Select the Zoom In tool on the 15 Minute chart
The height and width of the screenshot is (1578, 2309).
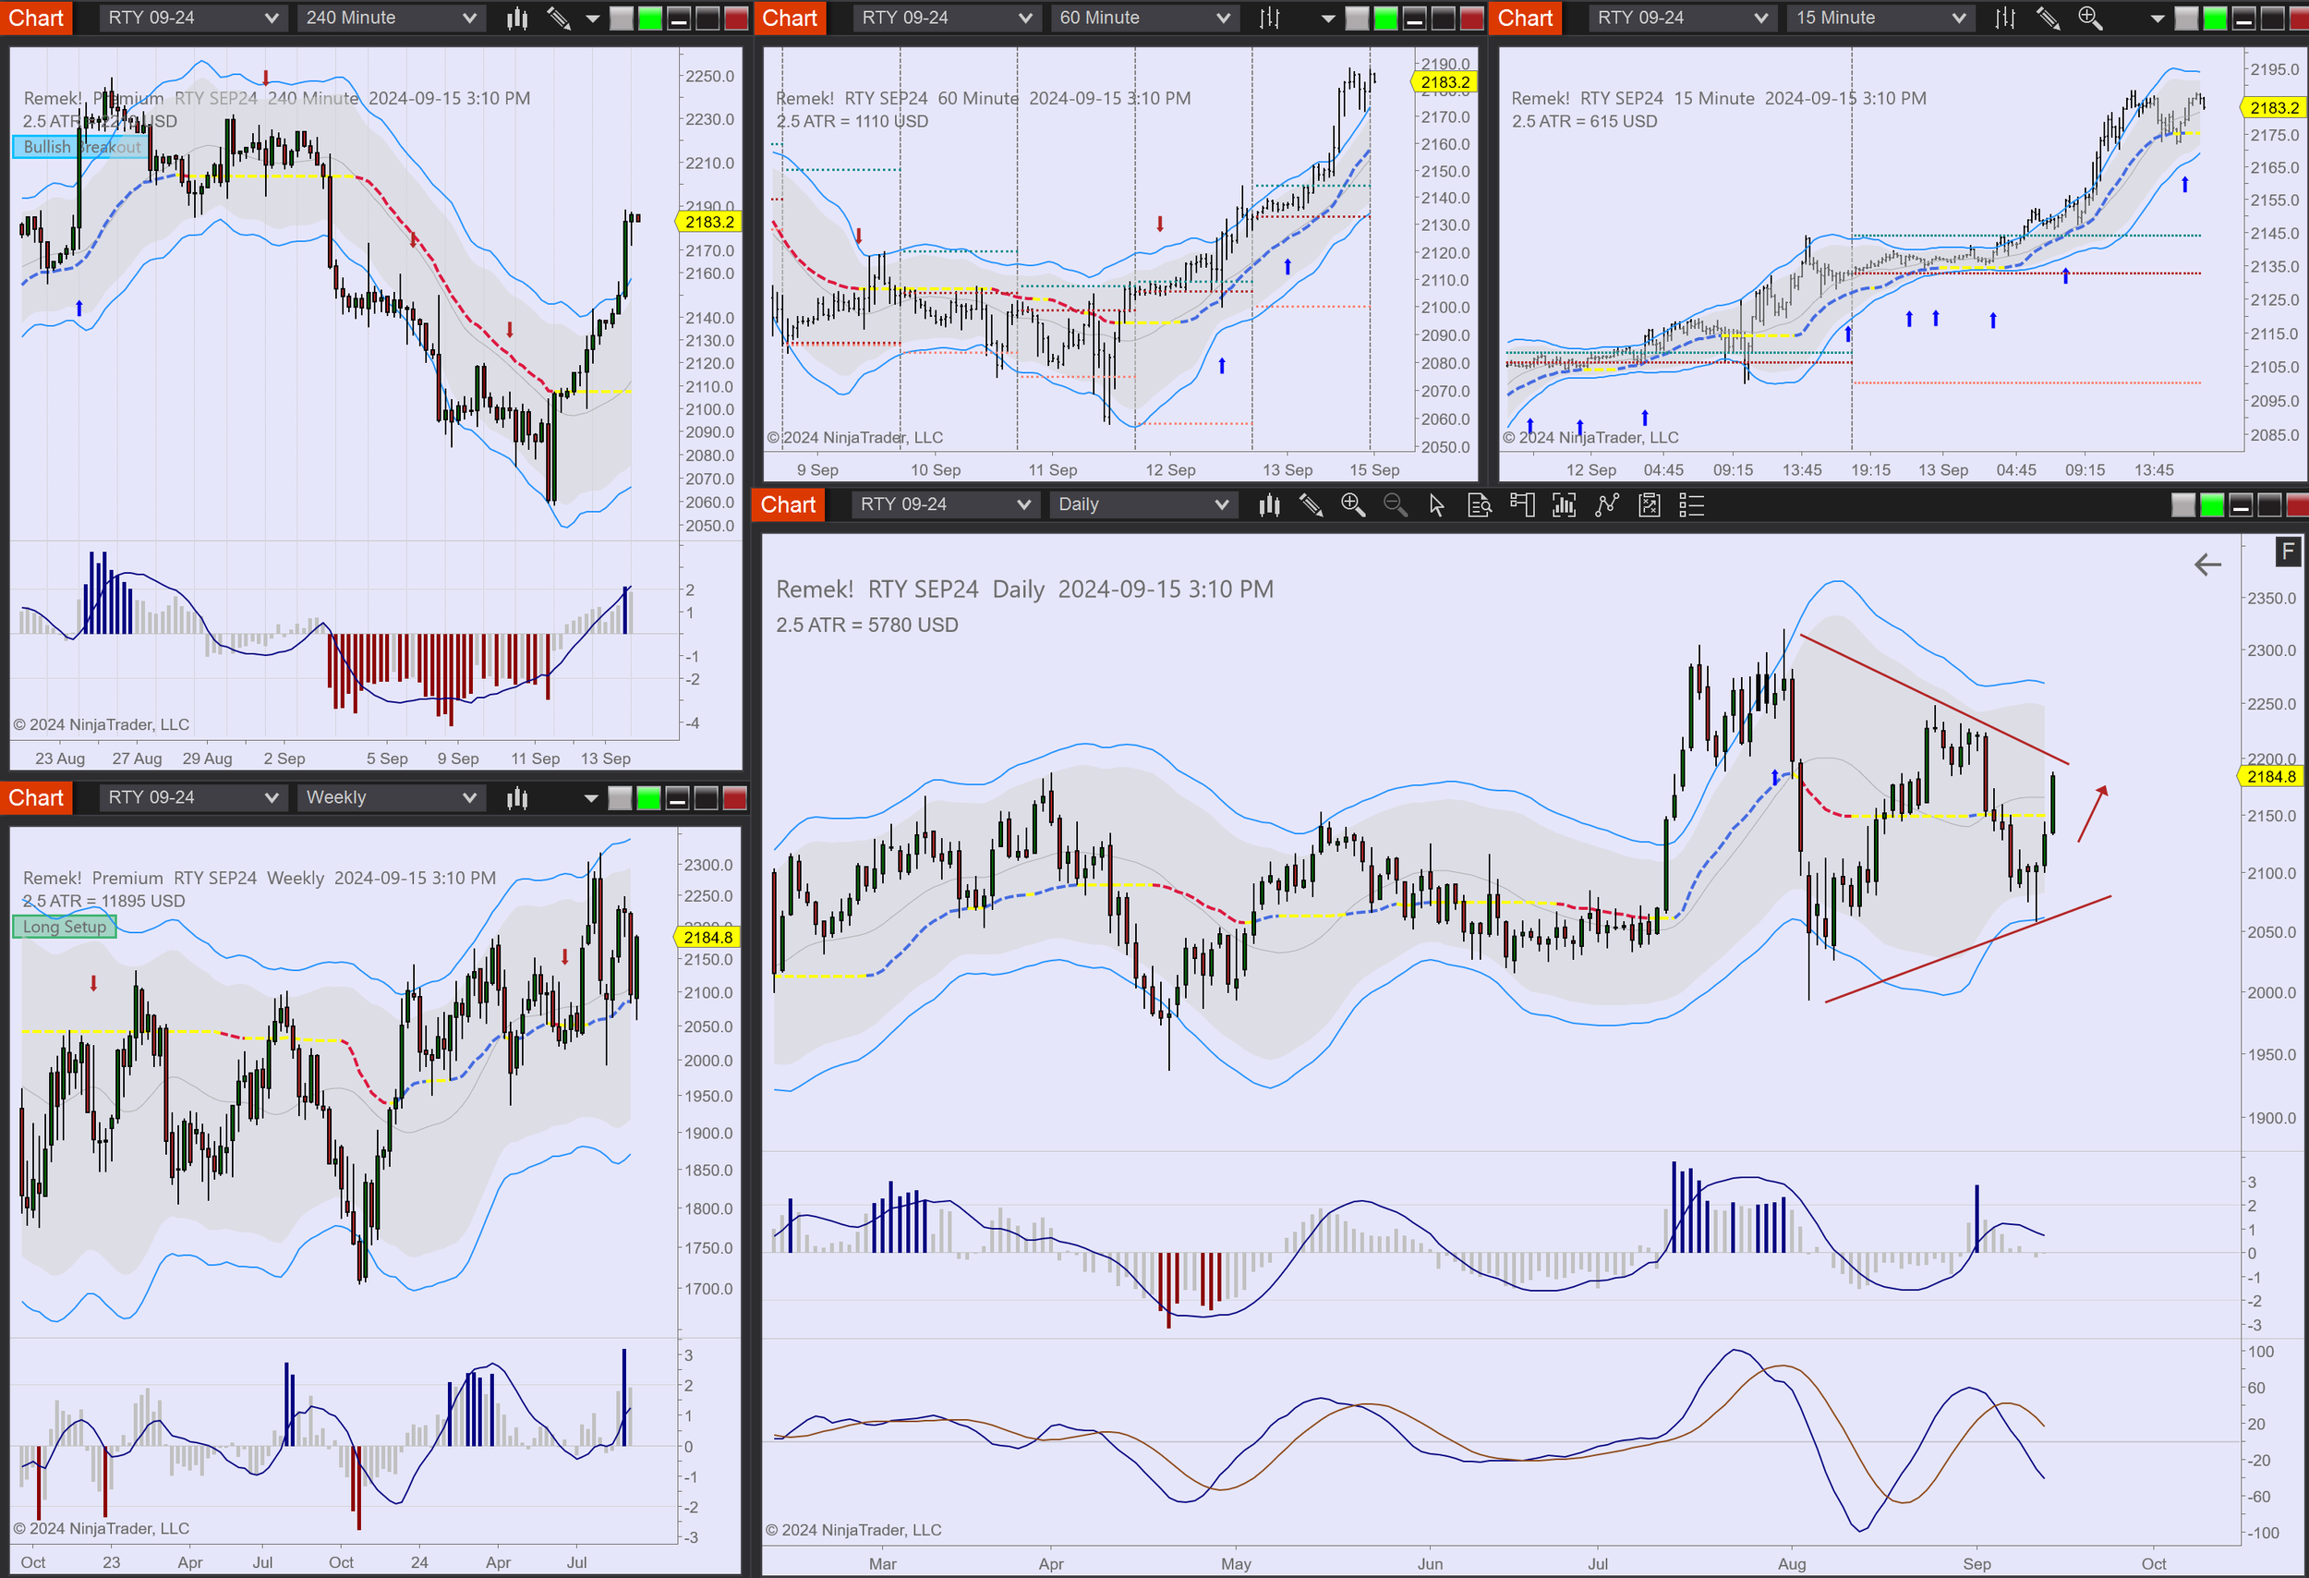coord(2089,18)
